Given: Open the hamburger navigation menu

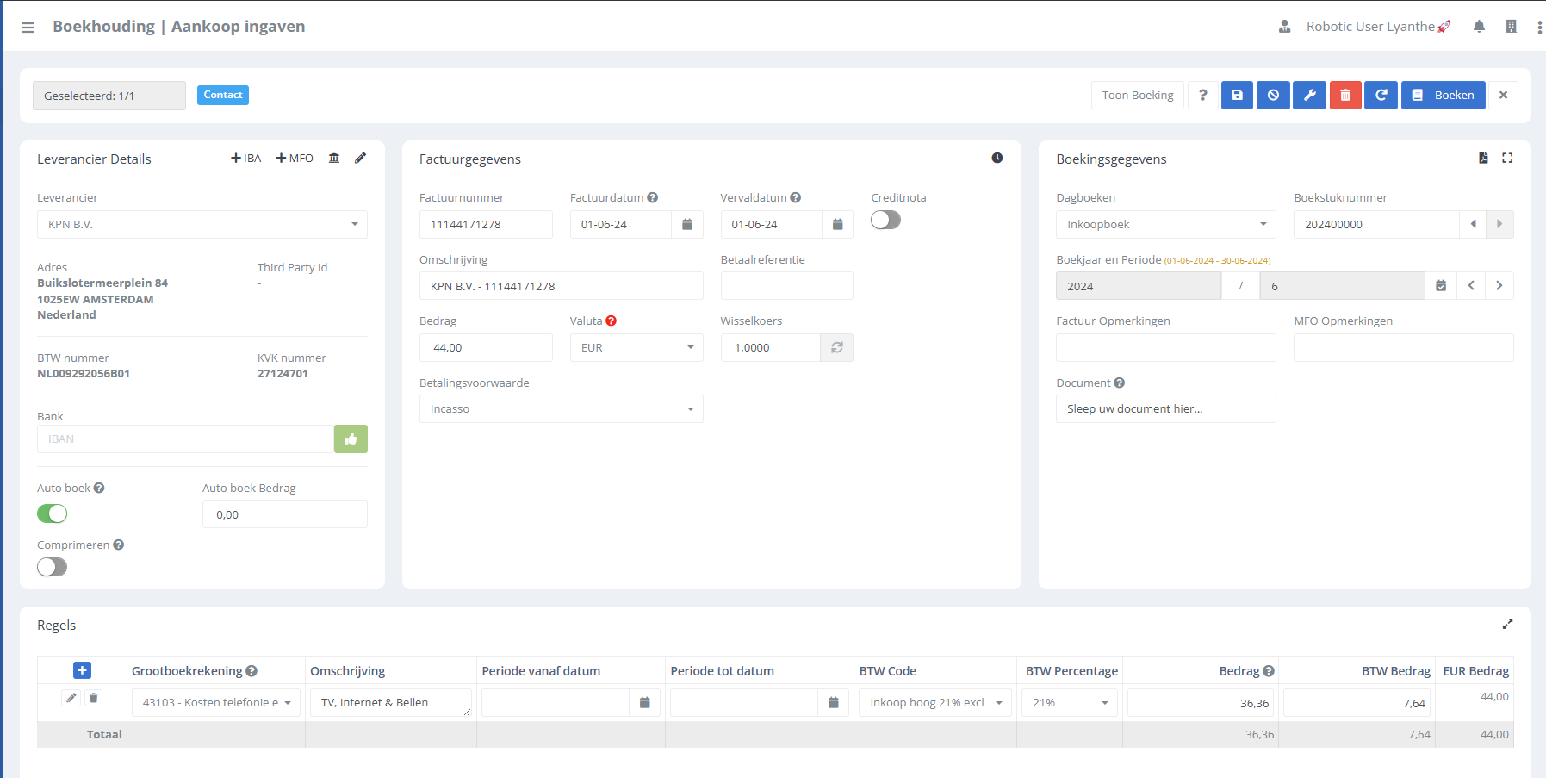Looking at the screenshot, I should 28,28.
